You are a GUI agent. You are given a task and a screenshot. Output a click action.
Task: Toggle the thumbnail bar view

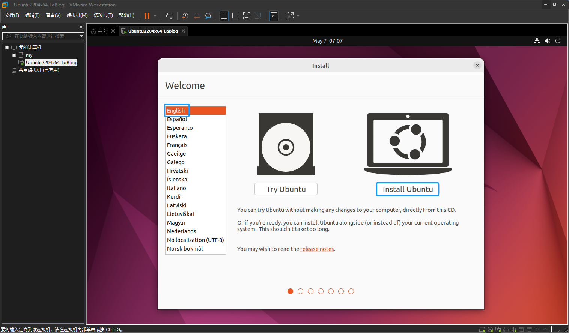(x=235, y=16)
